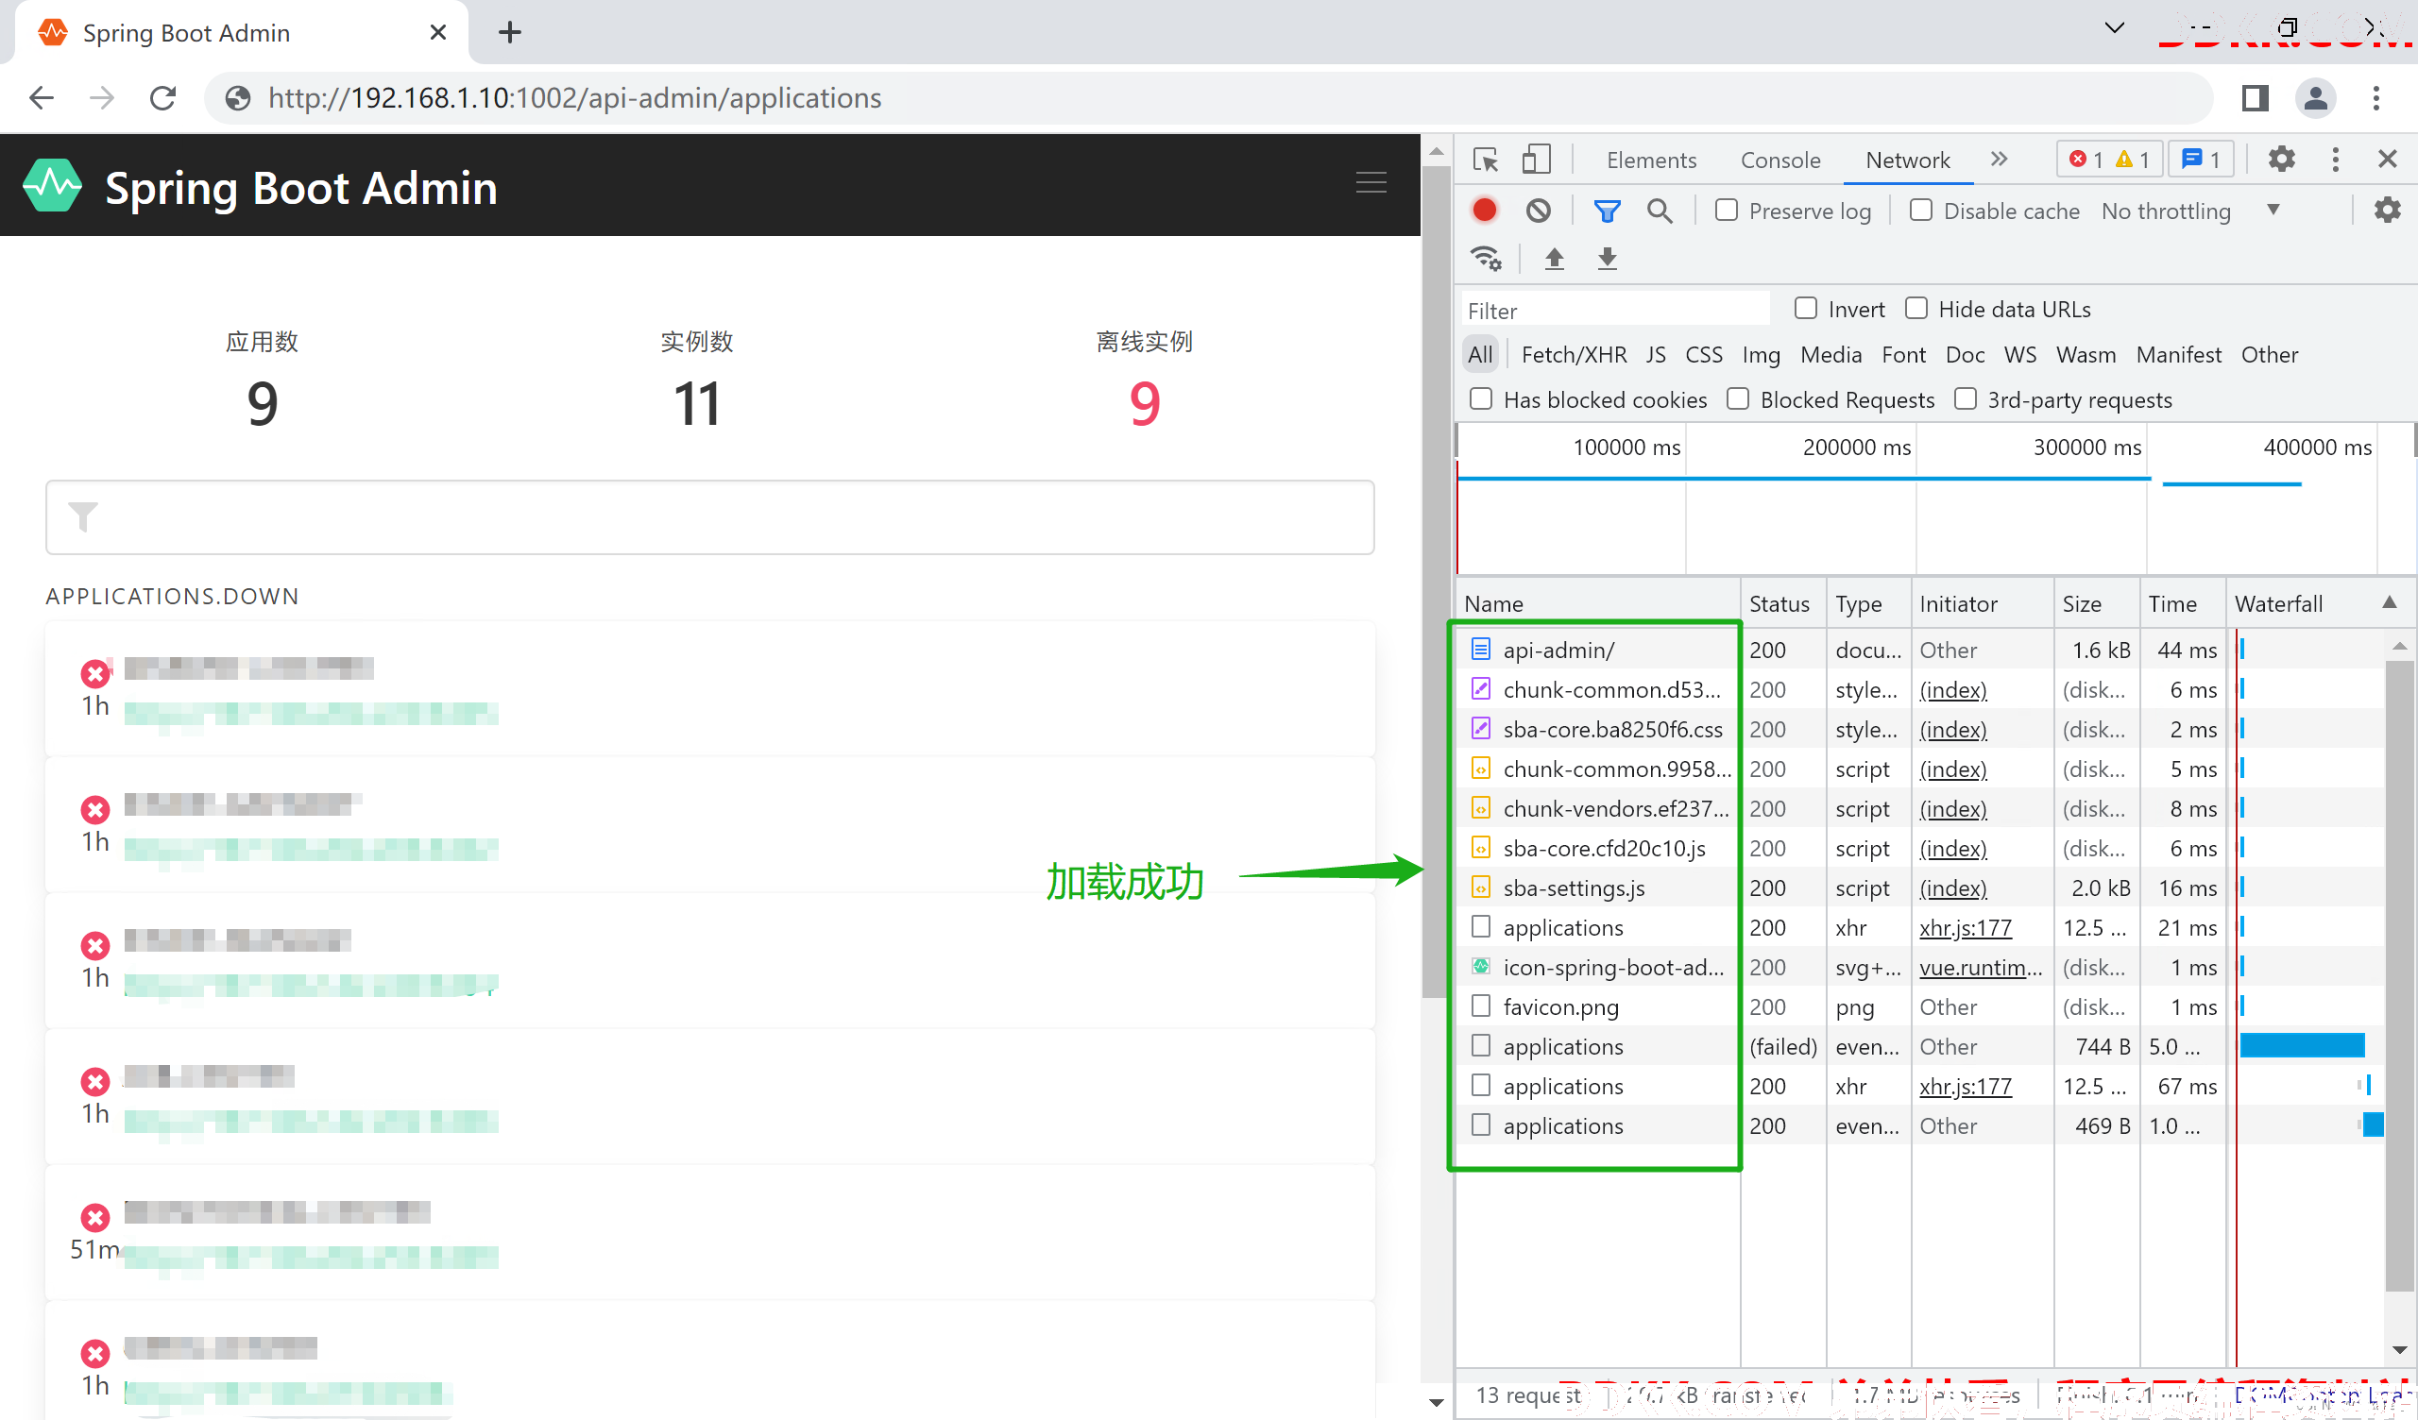Enable the Preserve log checkbox
Image resolution: width=2418 pixels, height=1420 pixels.
[x=1726, y=211]
